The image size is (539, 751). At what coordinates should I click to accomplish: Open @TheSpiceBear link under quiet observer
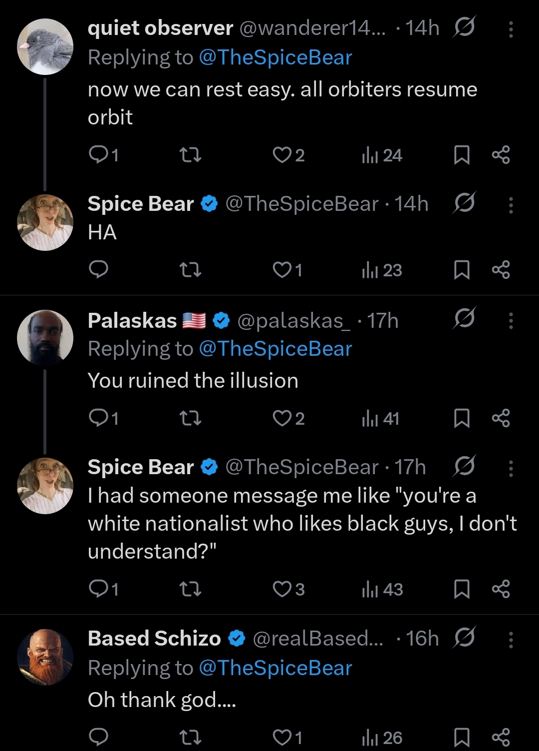point(275,57)
